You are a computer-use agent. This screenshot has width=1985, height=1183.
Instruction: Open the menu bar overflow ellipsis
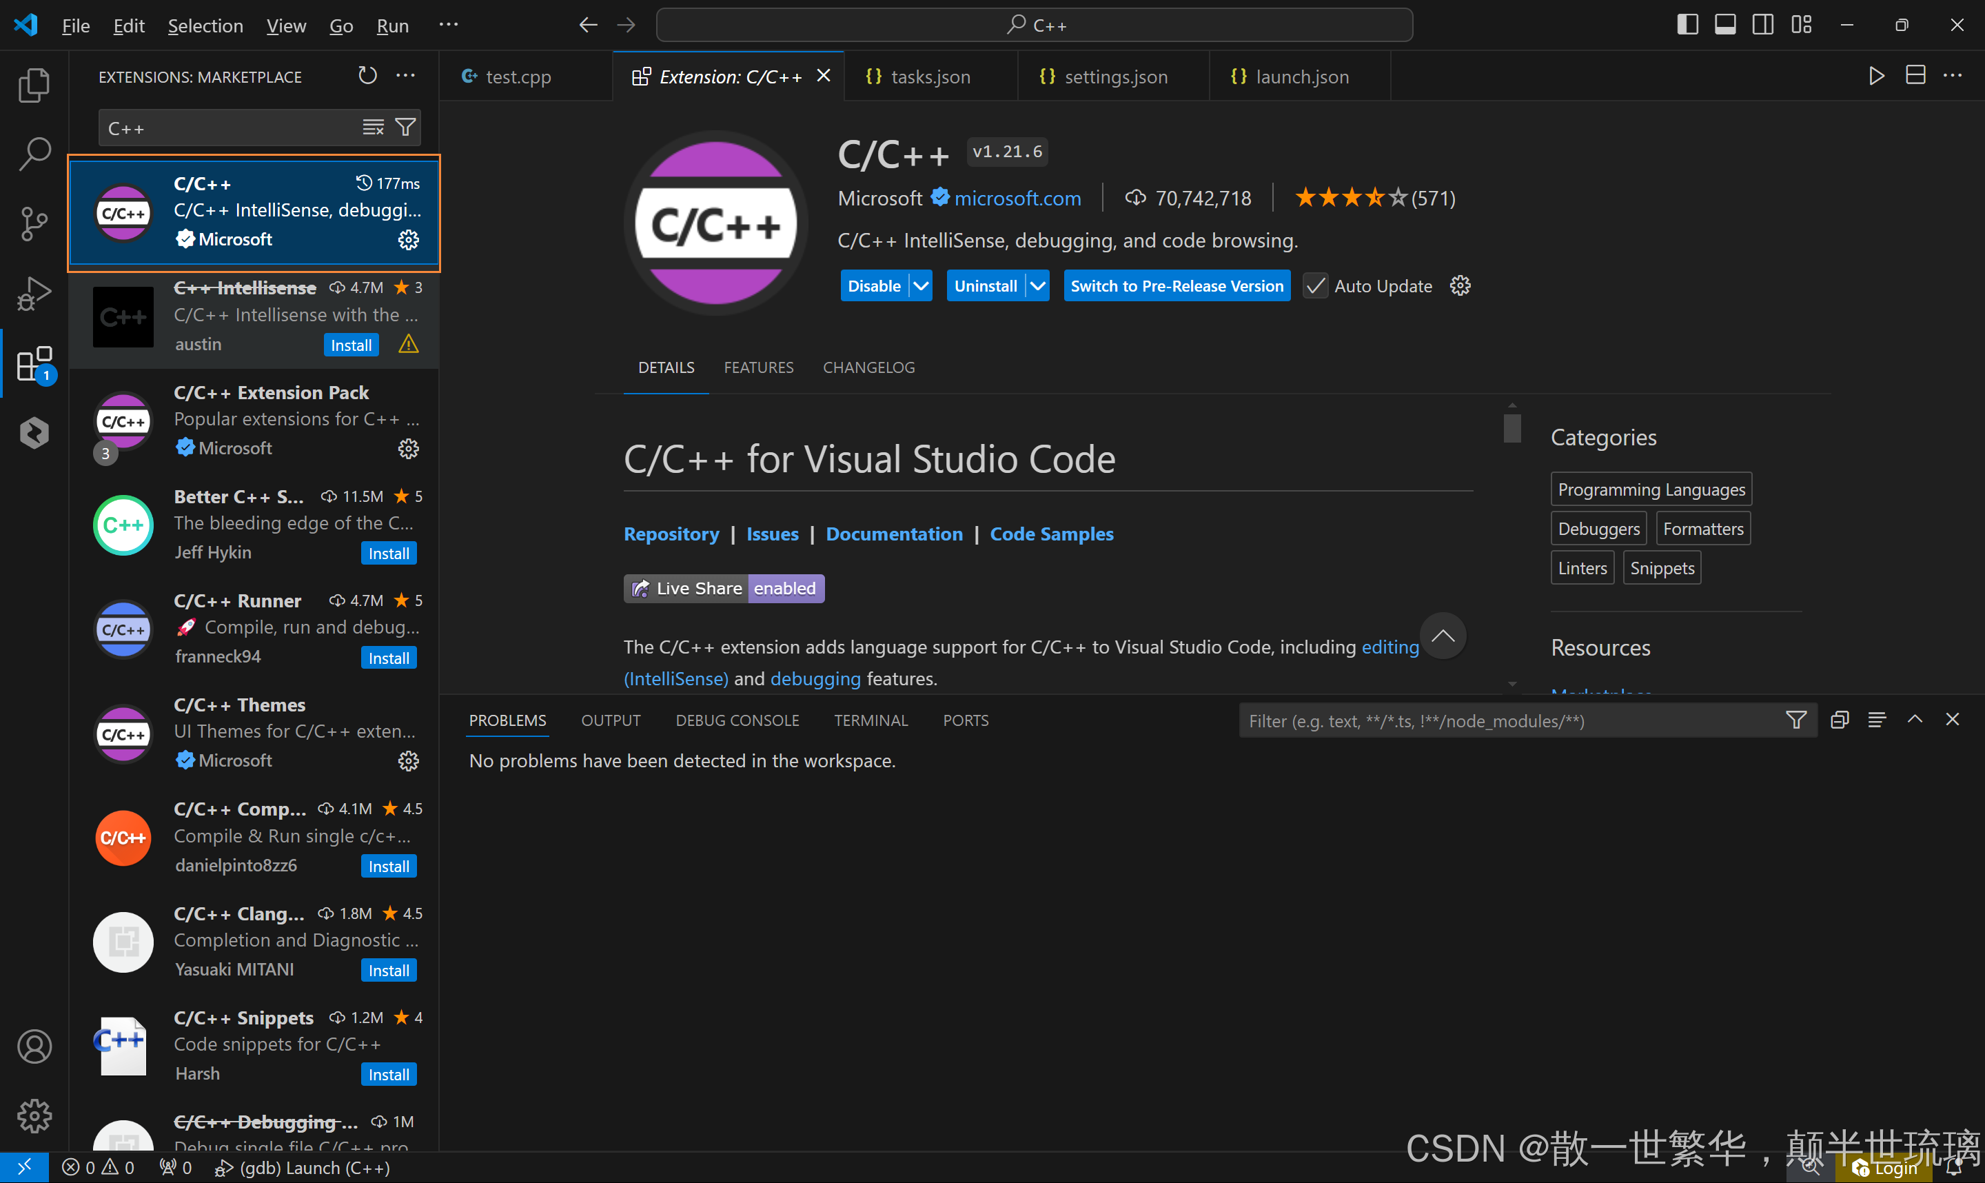tap(449, 25)
